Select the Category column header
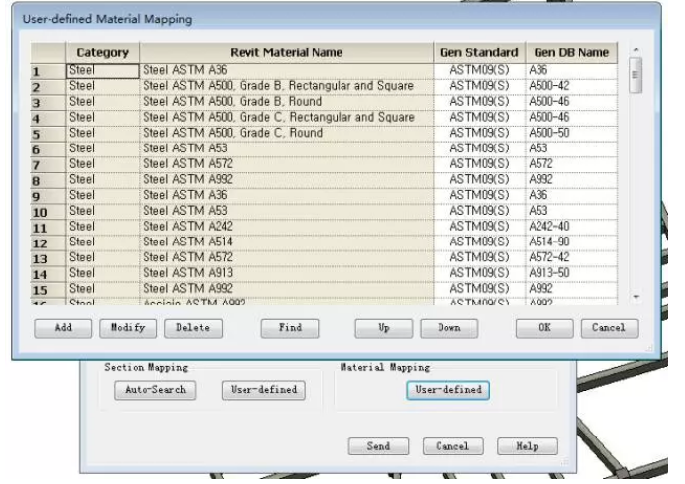The image size is (685, 484). [102, 52]
